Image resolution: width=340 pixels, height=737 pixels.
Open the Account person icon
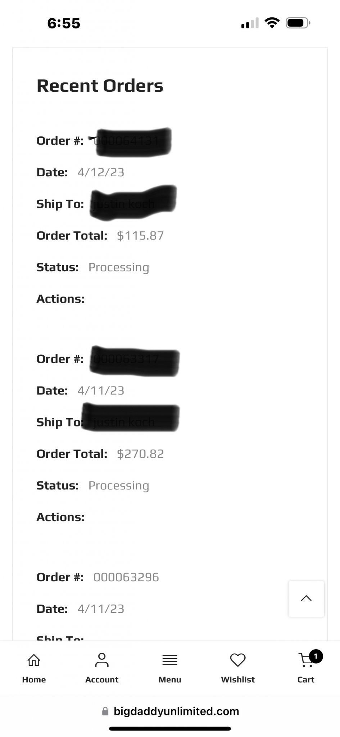point(102,660)
